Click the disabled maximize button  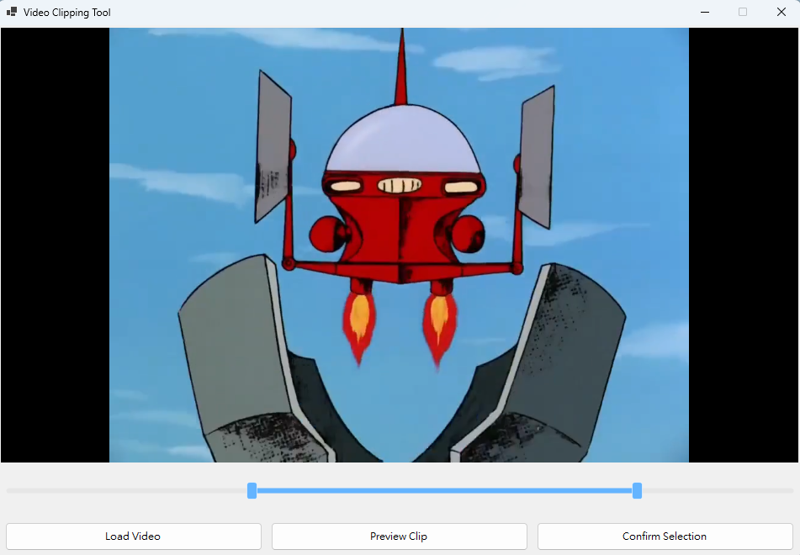743,12
